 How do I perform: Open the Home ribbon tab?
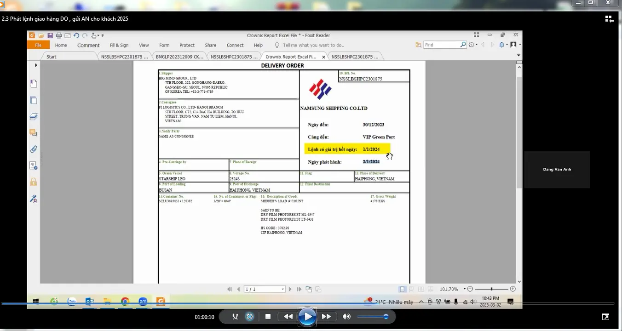click(x=61, y=45)
